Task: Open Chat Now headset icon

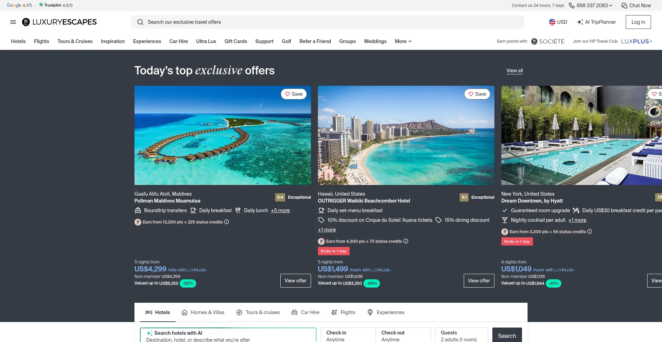Action: 624,6
